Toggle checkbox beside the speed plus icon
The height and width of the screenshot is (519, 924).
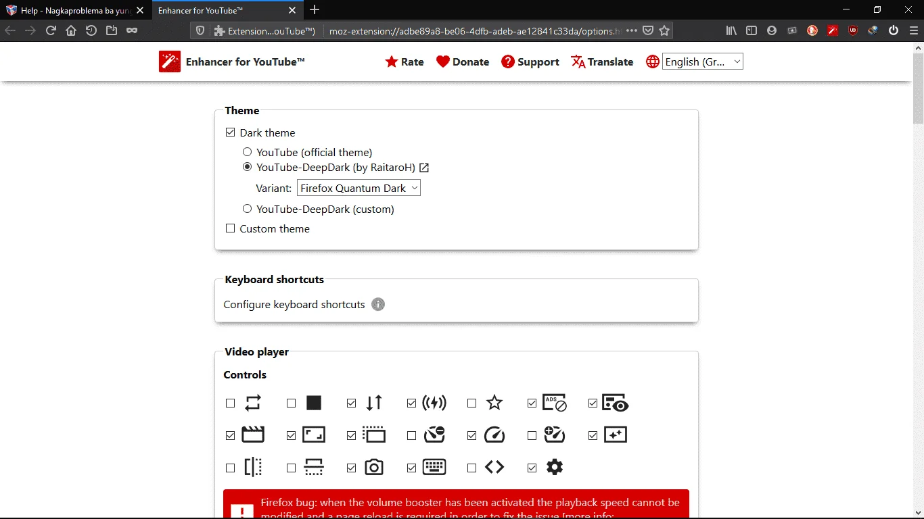point(532,435)
